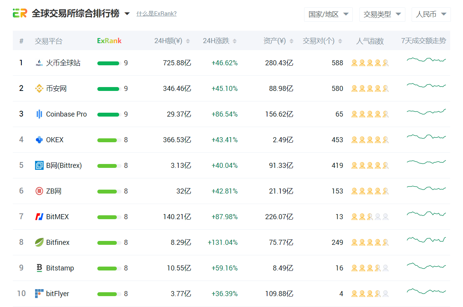Click the ExRank ER logo icon
463x307 pixels.
(20, 13)
